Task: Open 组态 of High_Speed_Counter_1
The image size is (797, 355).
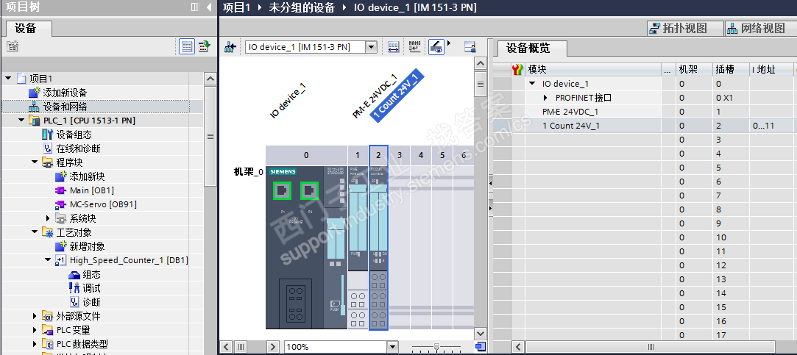Action: coord(91,274)
